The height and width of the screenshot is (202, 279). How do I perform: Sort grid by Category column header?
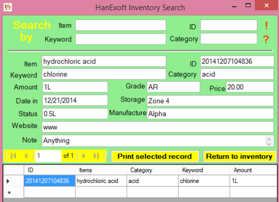(152, 170)
